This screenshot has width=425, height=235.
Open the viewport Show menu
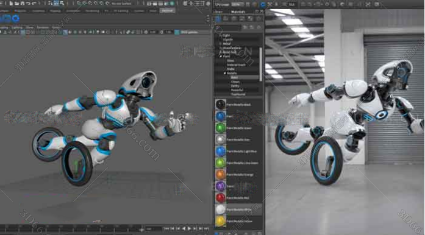point(29,27)
